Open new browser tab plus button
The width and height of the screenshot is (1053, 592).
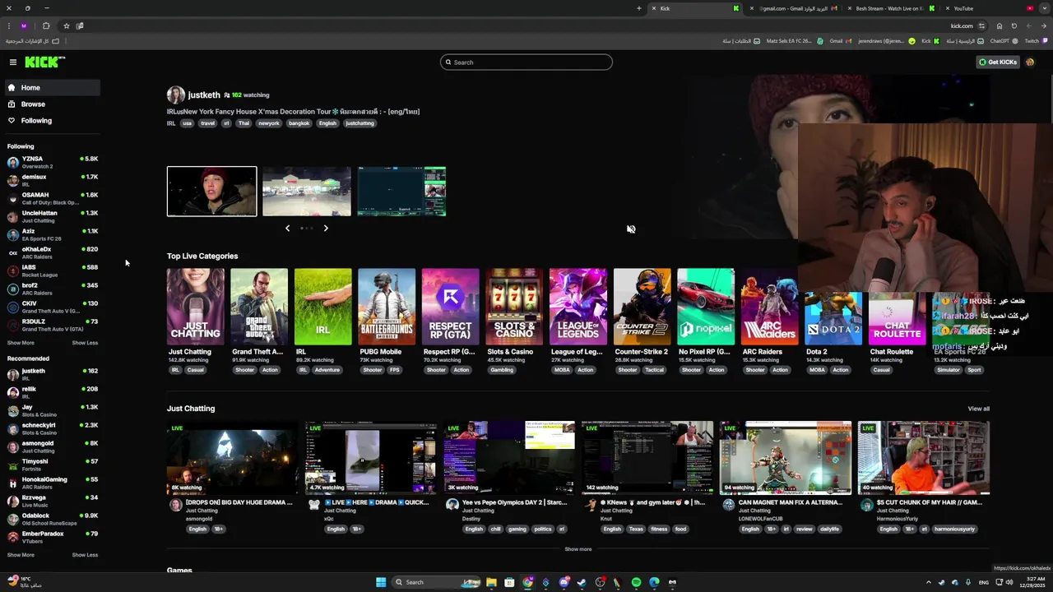tap(638, 8)
